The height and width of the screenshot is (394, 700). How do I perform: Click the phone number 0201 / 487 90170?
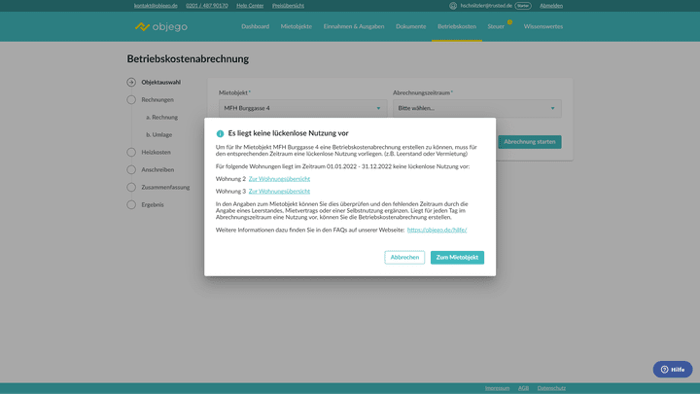tap(207, 6)
